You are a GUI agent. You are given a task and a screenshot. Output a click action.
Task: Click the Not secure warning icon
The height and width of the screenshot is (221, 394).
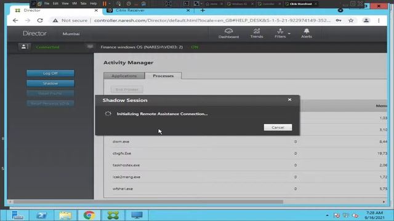pos(55,20)
